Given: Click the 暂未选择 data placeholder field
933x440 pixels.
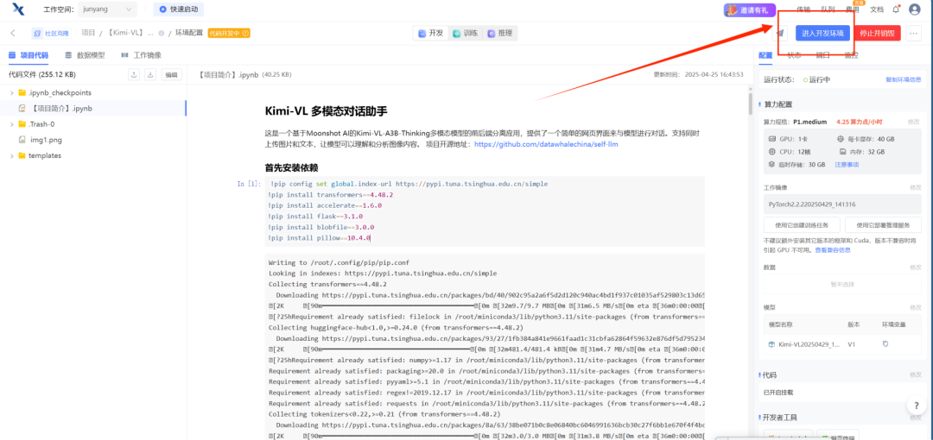Looking at the screenshot, I should (x=842, y=284).
